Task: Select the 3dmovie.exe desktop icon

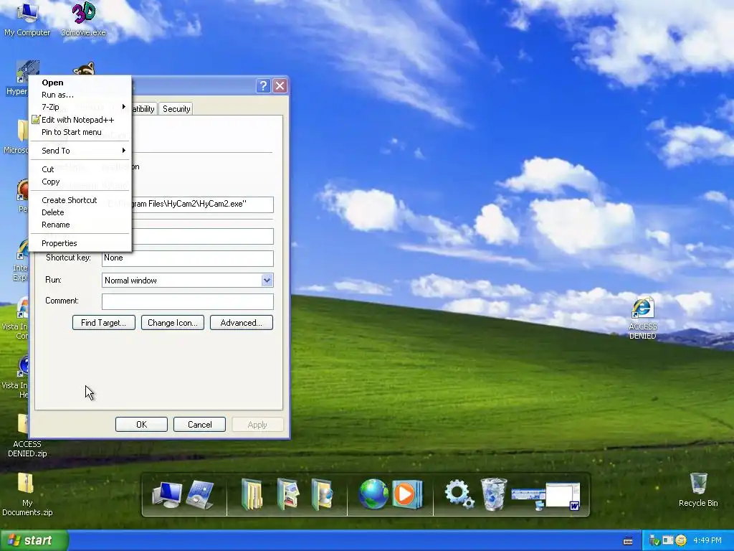Action: [83, 19]
